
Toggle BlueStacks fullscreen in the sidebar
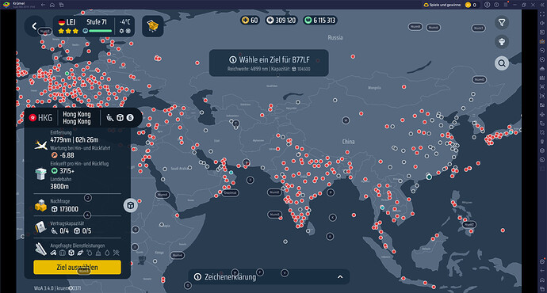pyautogui.click(x=542, y=14)
